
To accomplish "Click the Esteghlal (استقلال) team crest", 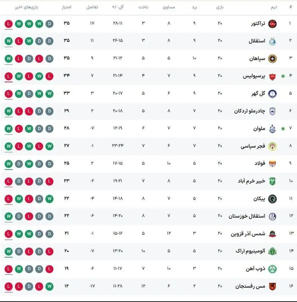I will pos(272,41).
